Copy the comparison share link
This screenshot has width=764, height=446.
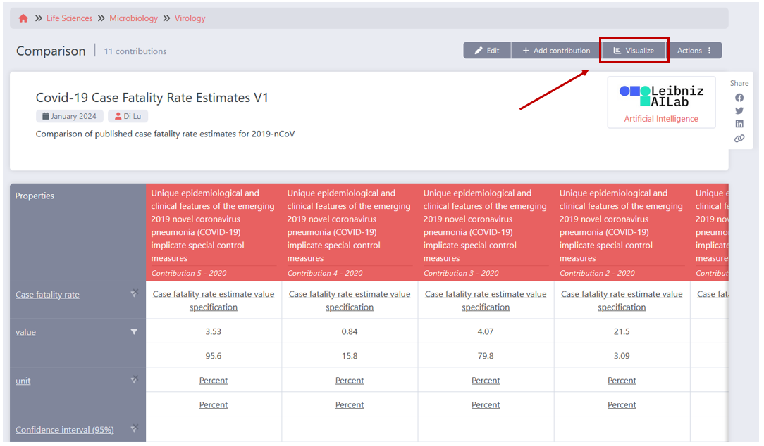tap(739, 138)
